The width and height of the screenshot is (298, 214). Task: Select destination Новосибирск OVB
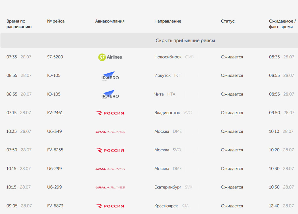(174, 57)
